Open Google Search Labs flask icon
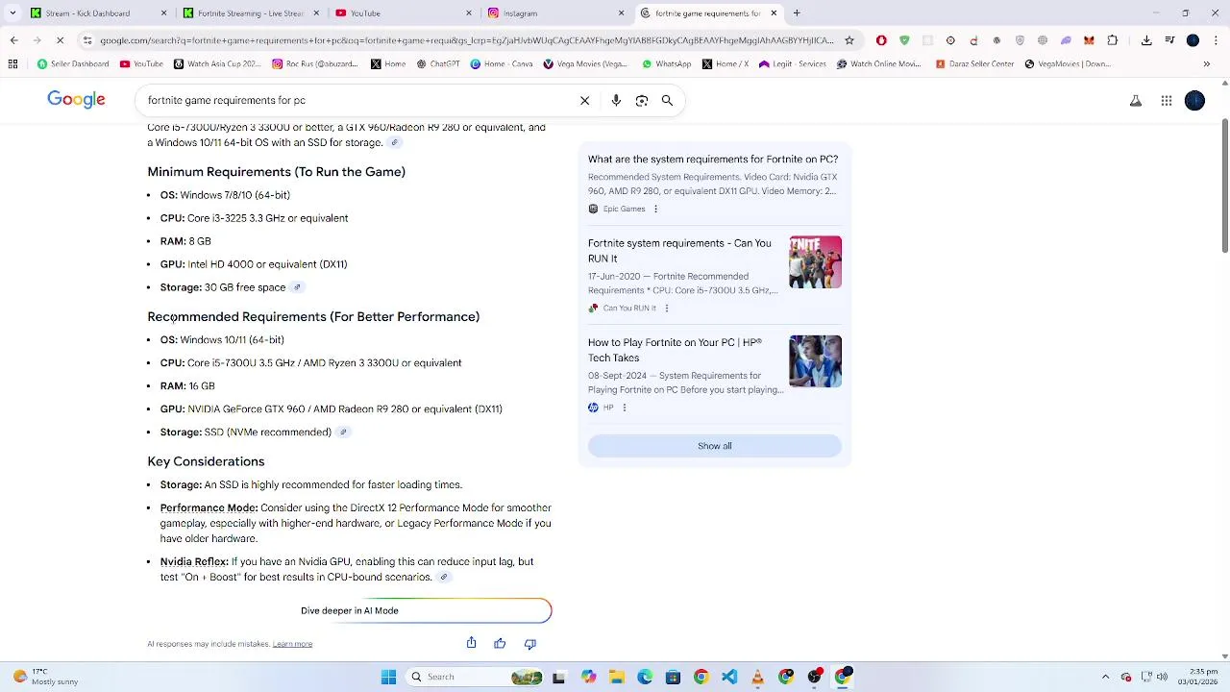The image size is (1230, 692). pyautogui.click(x=1136, y=100)
